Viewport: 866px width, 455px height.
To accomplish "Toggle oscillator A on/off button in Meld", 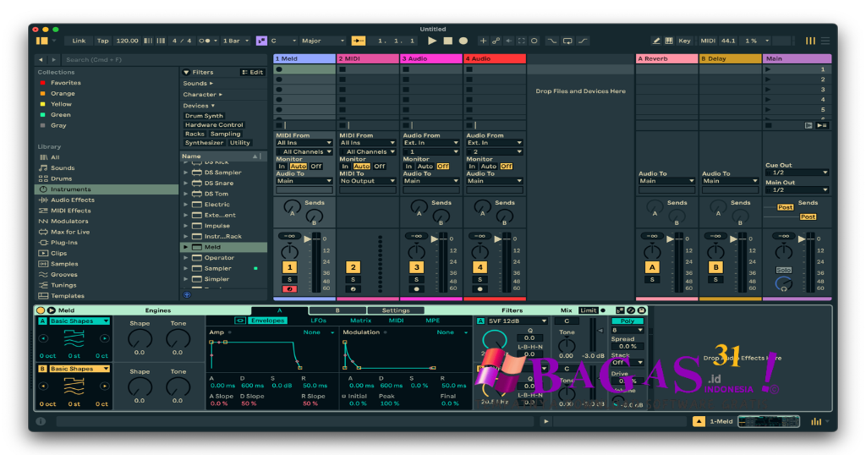I will point(42,321).
